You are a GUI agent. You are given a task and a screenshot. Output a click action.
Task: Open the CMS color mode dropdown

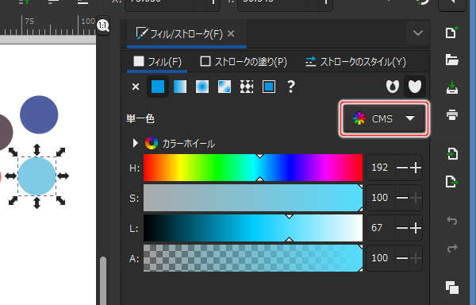tap(384, 119)
